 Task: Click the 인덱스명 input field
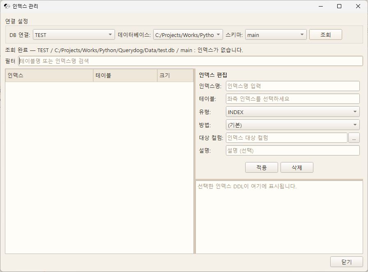pyautogui.click(x=293, y=86)
